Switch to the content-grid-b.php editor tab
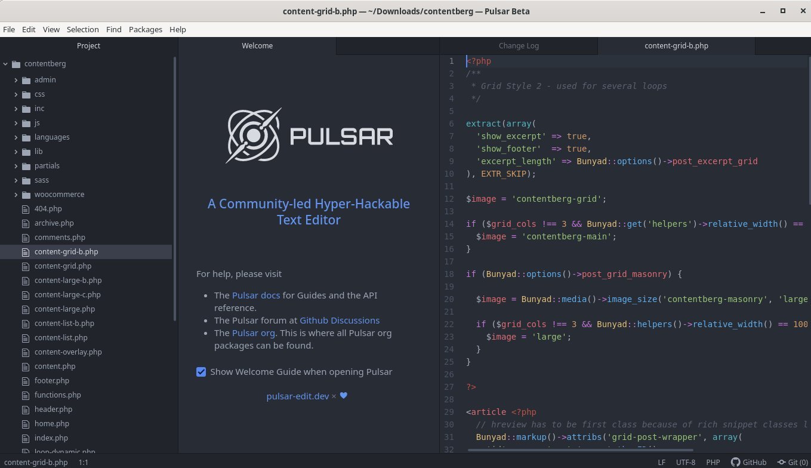Screen dimensions: 811x468 (x=676, y=45)
